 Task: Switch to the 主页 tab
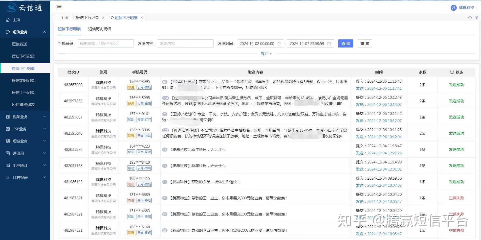click(x=64, y=18)
